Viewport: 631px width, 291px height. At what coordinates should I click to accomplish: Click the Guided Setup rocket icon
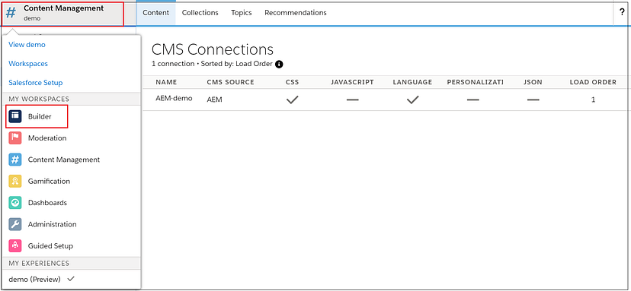[x=15, y=246]
